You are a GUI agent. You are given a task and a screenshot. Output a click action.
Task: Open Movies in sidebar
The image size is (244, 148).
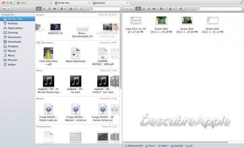tap(17, 51)
